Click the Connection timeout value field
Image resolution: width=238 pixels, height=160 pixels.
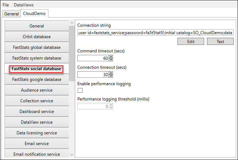pos(93,74)
